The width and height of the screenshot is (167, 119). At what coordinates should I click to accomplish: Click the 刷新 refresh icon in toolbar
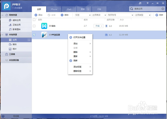[157, 15]
